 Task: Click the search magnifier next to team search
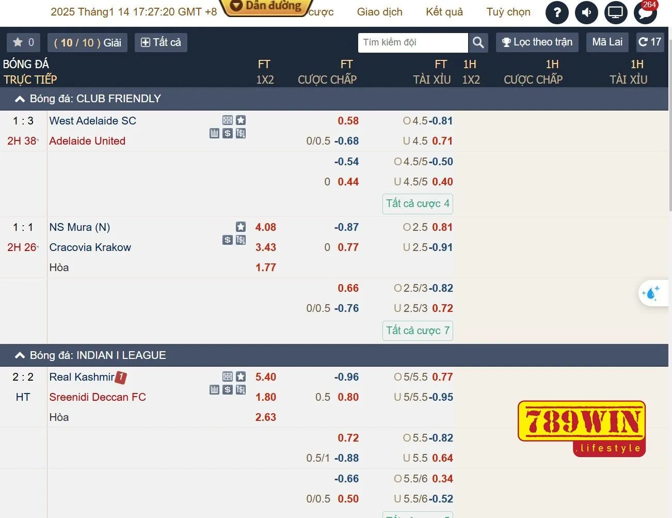tap(477, 43)
